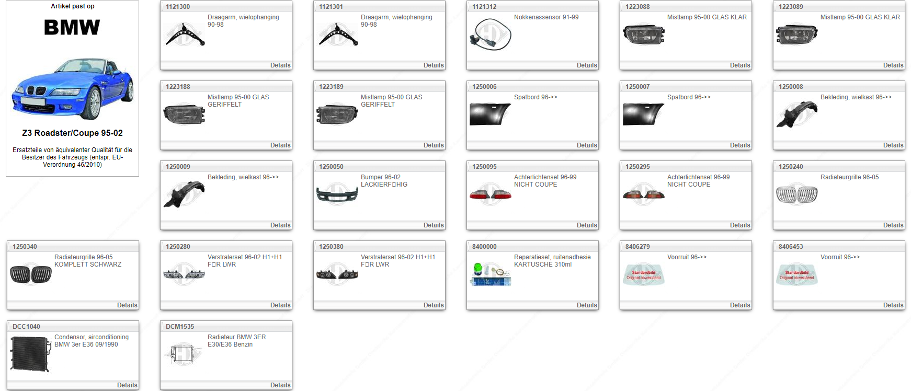Click the blue BMW Z3 Roadster image

(72, 88)
